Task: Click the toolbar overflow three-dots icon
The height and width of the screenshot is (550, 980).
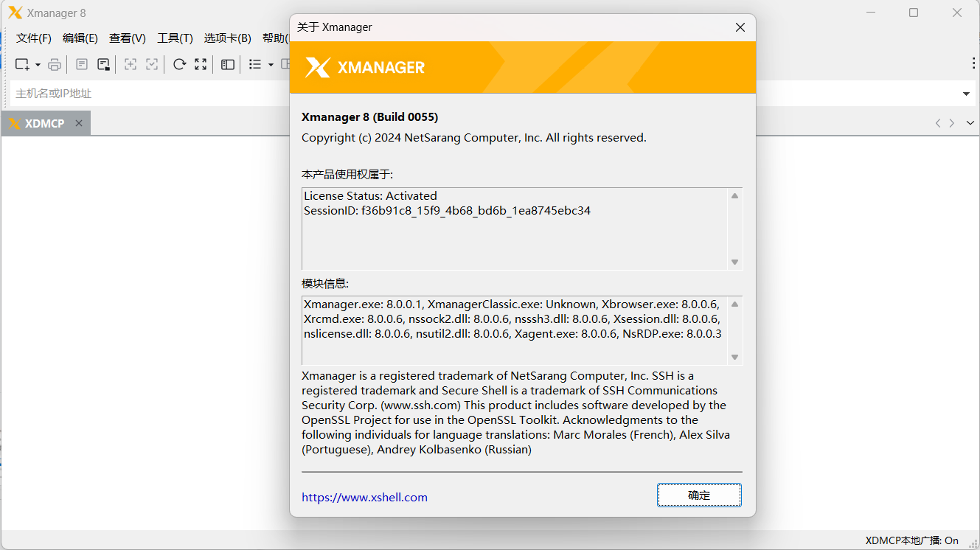Action: click(973, 64)
